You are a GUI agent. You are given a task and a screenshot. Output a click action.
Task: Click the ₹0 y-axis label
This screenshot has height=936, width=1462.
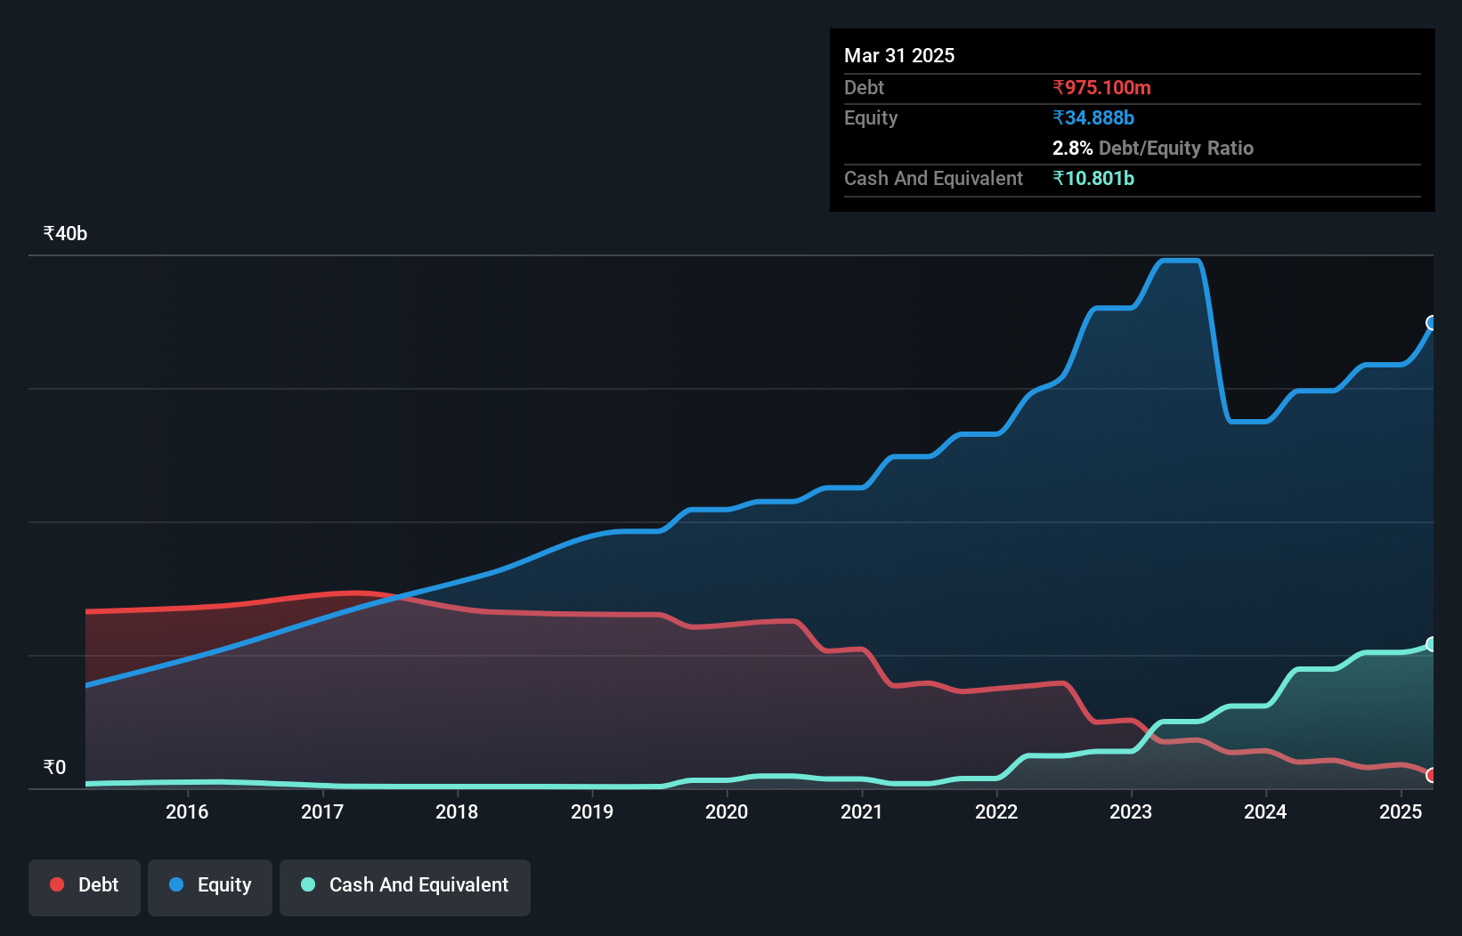pyautogui.click(x=54, y=767)
